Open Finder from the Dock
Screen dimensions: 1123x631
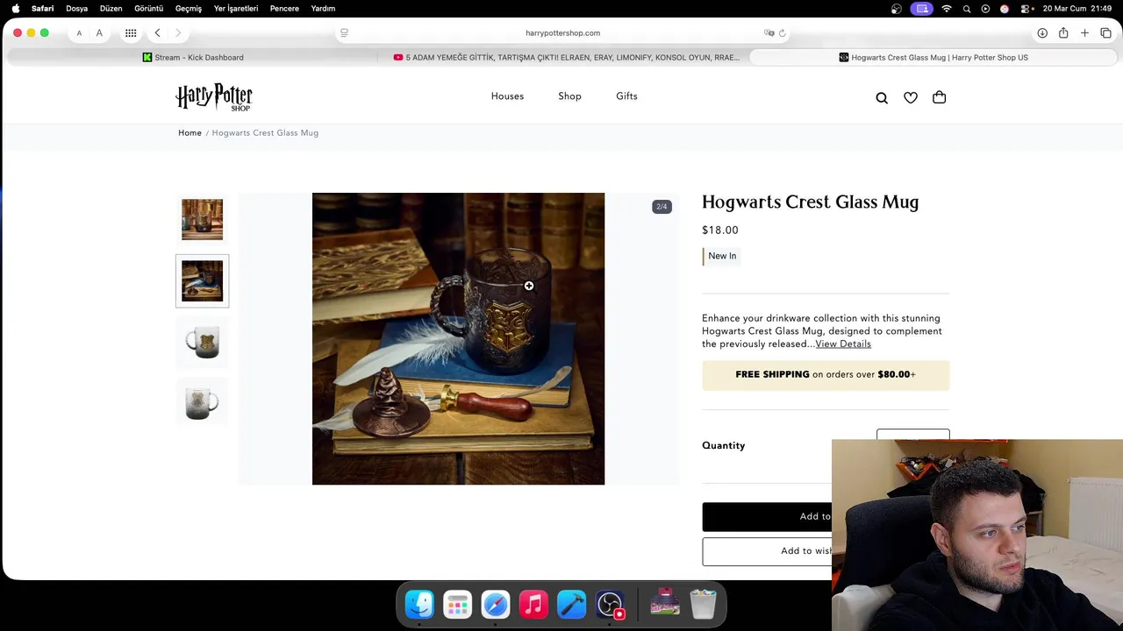[419, 604]
